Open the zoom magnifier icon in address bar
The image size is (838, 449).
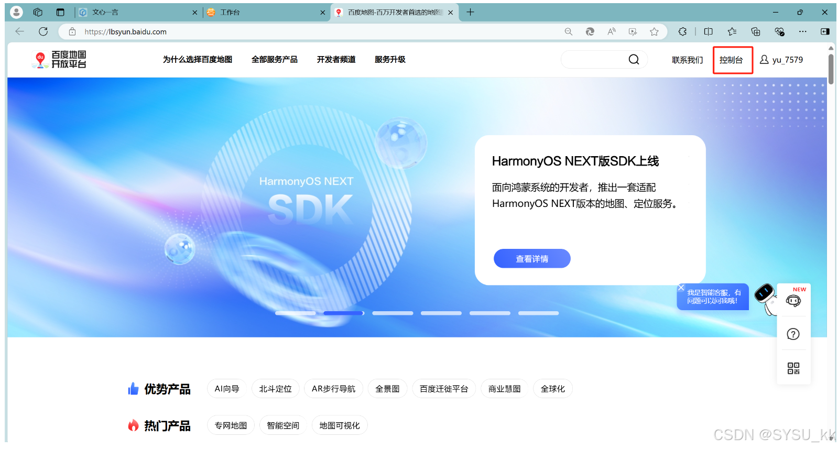point(568,31)
